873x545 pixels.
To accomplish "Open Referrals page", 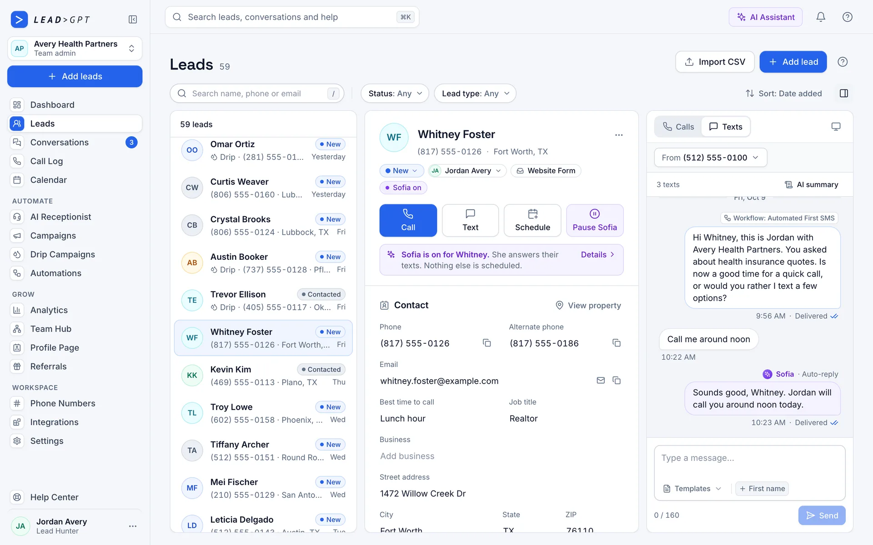I will pyautogui.click(x=75, y=366).
